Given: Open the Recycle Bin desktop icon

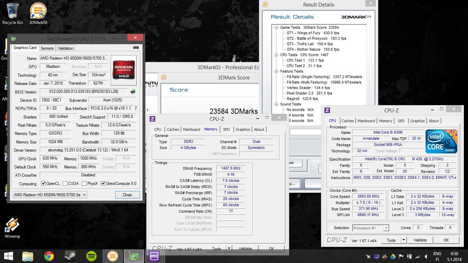Looking at the screenshot, I should 13,14.
